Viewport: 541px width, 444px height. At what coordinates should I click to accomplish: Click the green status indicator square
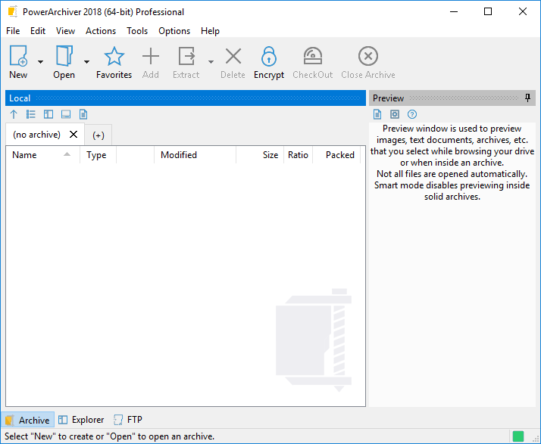tap(518, 436)
